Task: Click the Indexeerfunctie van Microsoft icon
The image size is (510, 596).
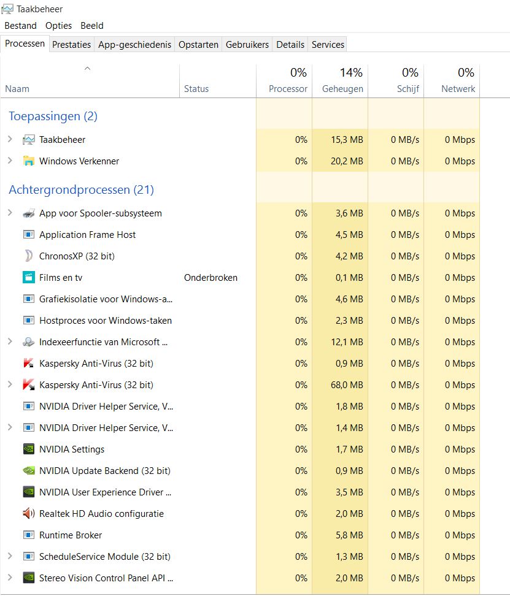Action: click(28, 342)
